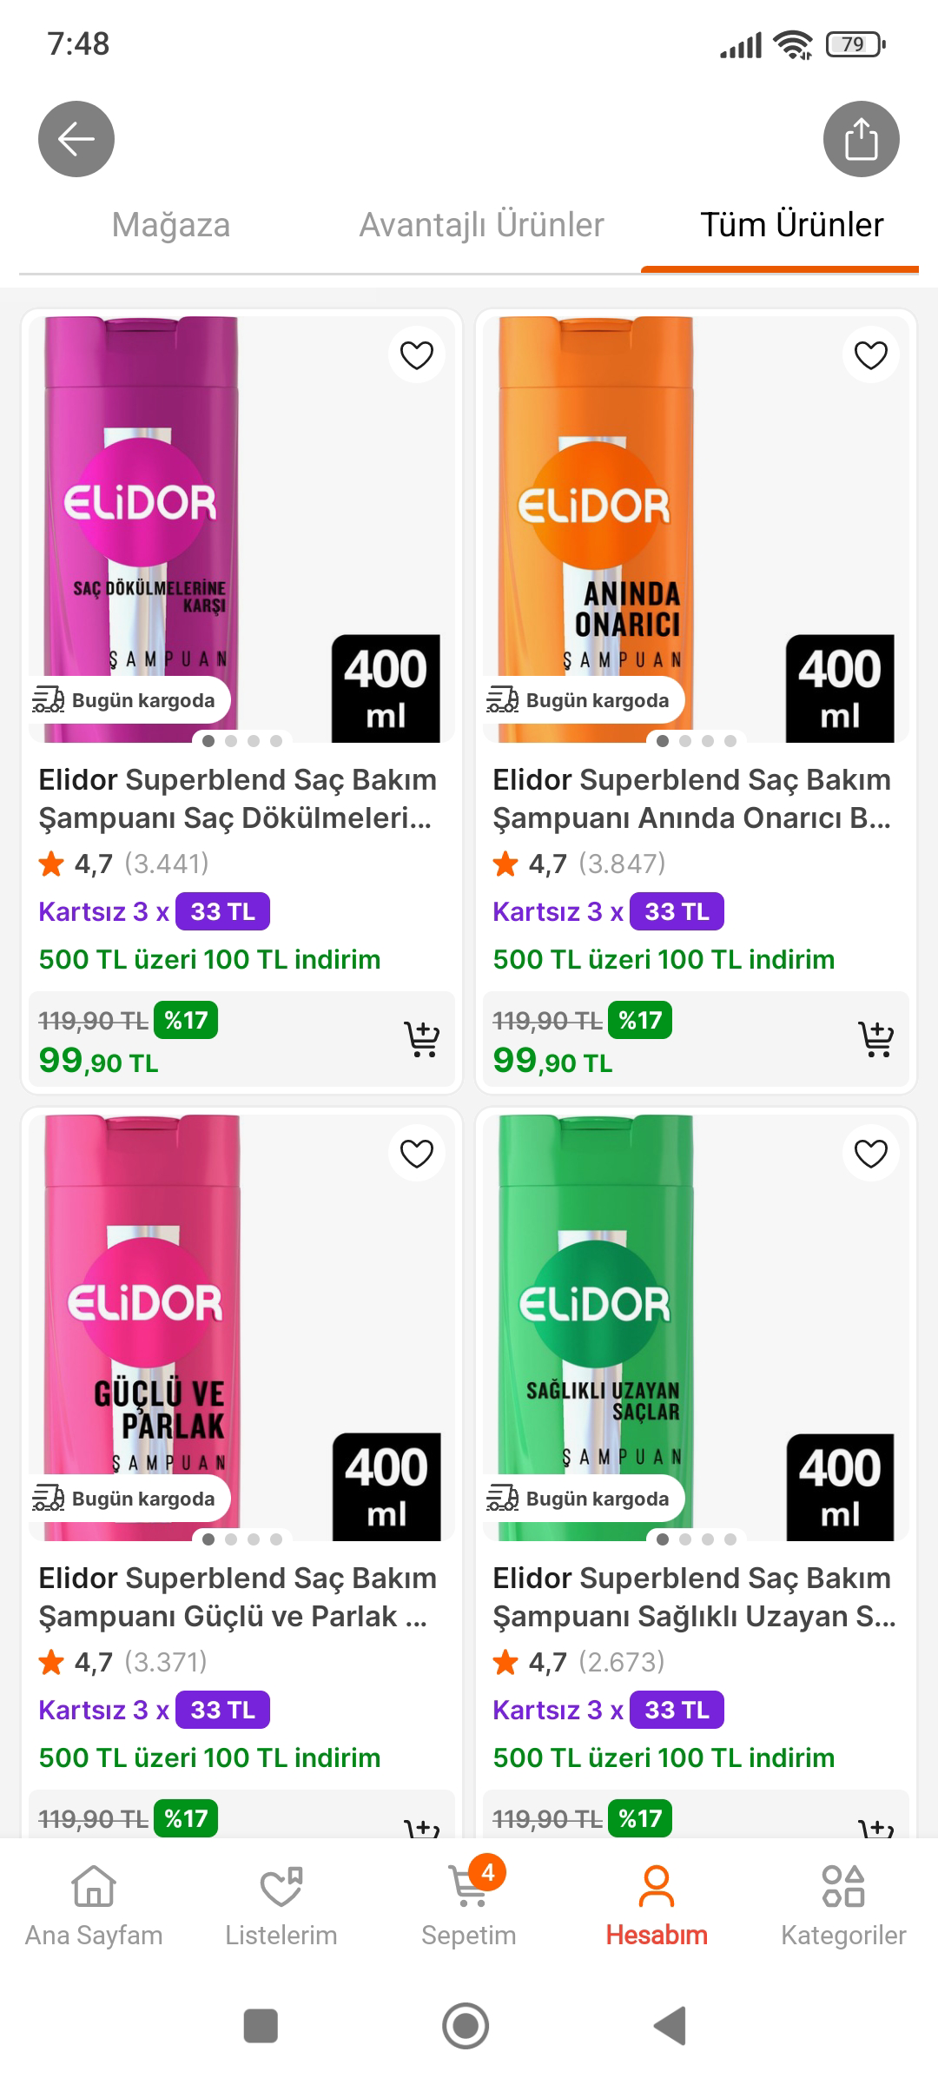Toggle heart on Sağlıklı Uzayan Saçlar shampoo
938x2085 pixels.
871,1154
